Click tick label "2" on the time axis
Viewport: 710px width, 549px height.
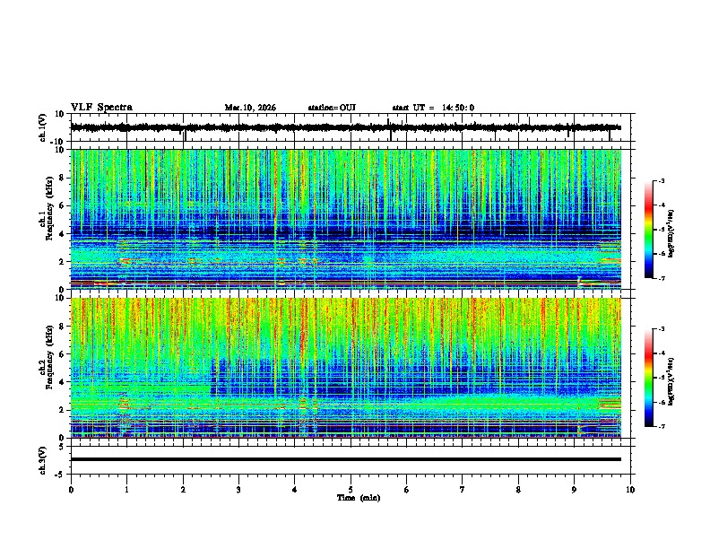183,490
